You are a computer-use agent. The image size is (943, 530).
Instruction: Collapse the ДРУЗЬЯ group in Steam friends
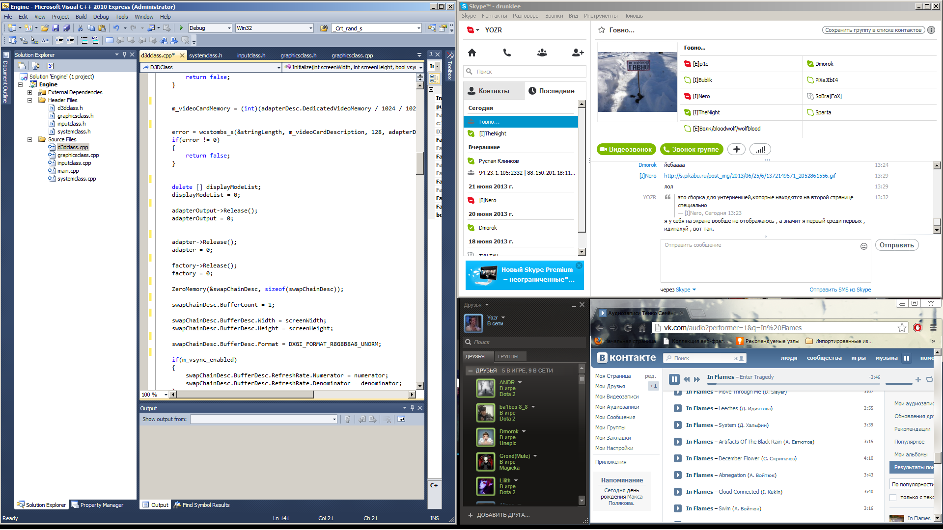pyautogui.click(x=470, y=371)
